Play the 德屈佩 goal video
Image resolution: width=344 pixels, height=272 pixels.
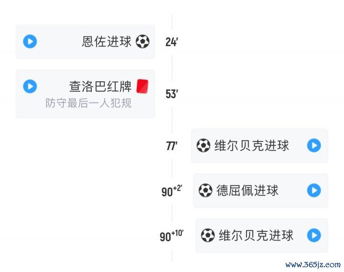point(314,191)
